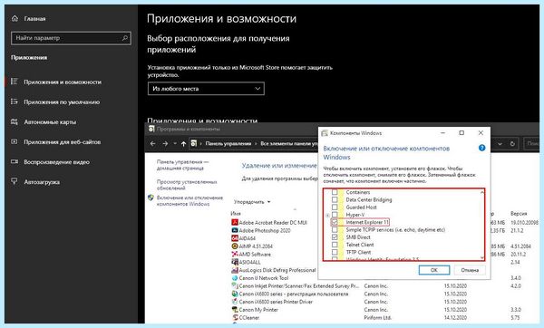Image resolution: width=544 pixels, height=328 pixels.
Task: Toggle the Hyper-V checkbox
Action: pos(335,215)
